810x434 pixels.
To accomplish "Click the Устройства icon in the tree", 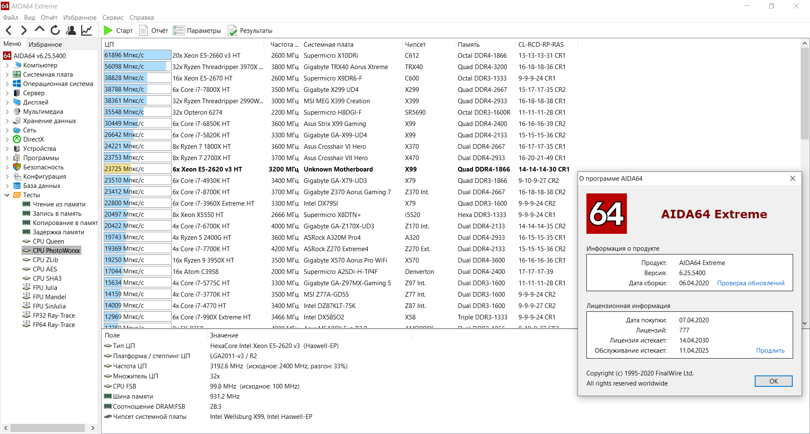I will click(x=17, y=148).
